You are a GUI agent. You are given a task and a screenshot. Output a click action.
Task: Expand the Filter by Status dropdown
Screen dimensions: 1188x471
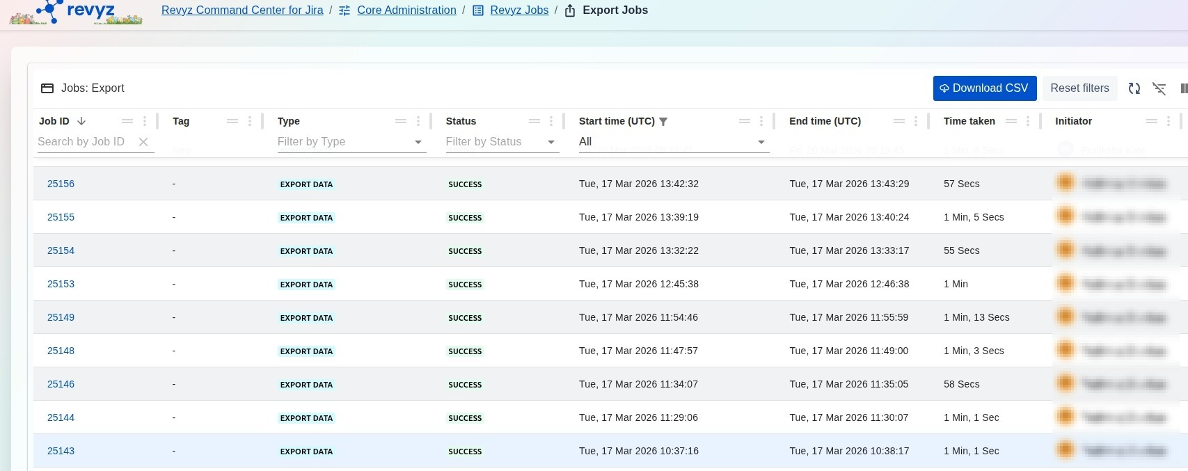coord(551,142)
